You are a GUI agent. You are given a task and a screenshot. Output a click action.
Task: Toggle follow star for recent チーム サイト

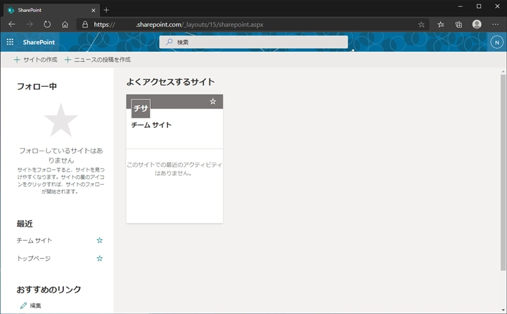[x=99, y=241]
